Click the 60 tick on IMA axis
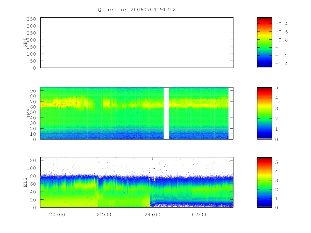Screen dimensions: 311x233 pyautogui.click(x=33, y=107)
